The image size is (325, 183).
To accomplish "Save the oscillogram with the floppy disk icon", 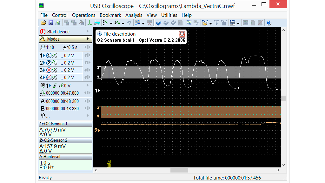I will [51, 23].
